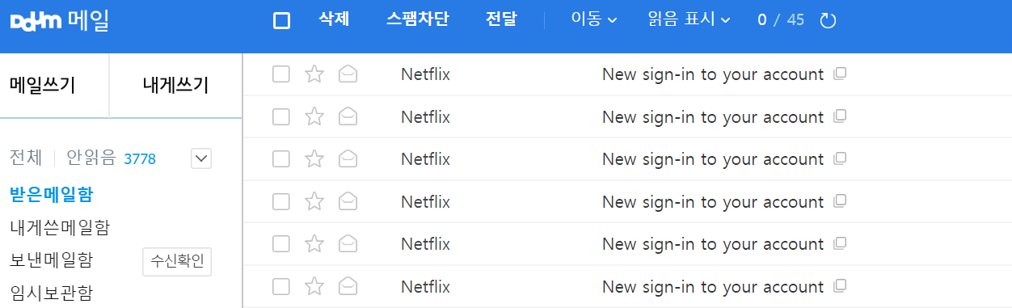Tick checkbox of the fifth Netflix mail
This screenshot has height=308, width=1012.
[x=281, y=243]
